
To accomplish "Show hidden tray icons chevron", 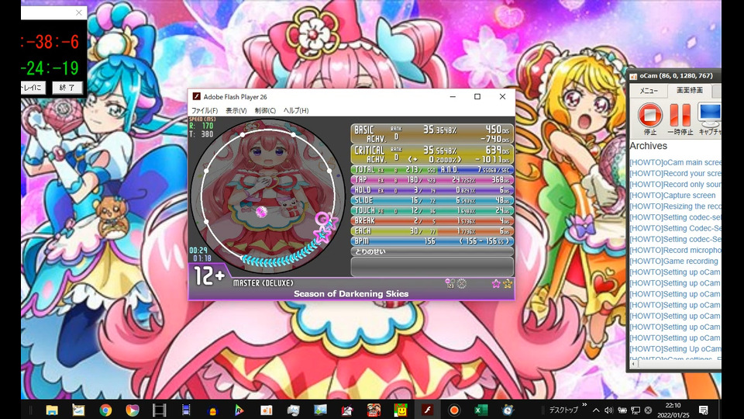I will 596,410.
